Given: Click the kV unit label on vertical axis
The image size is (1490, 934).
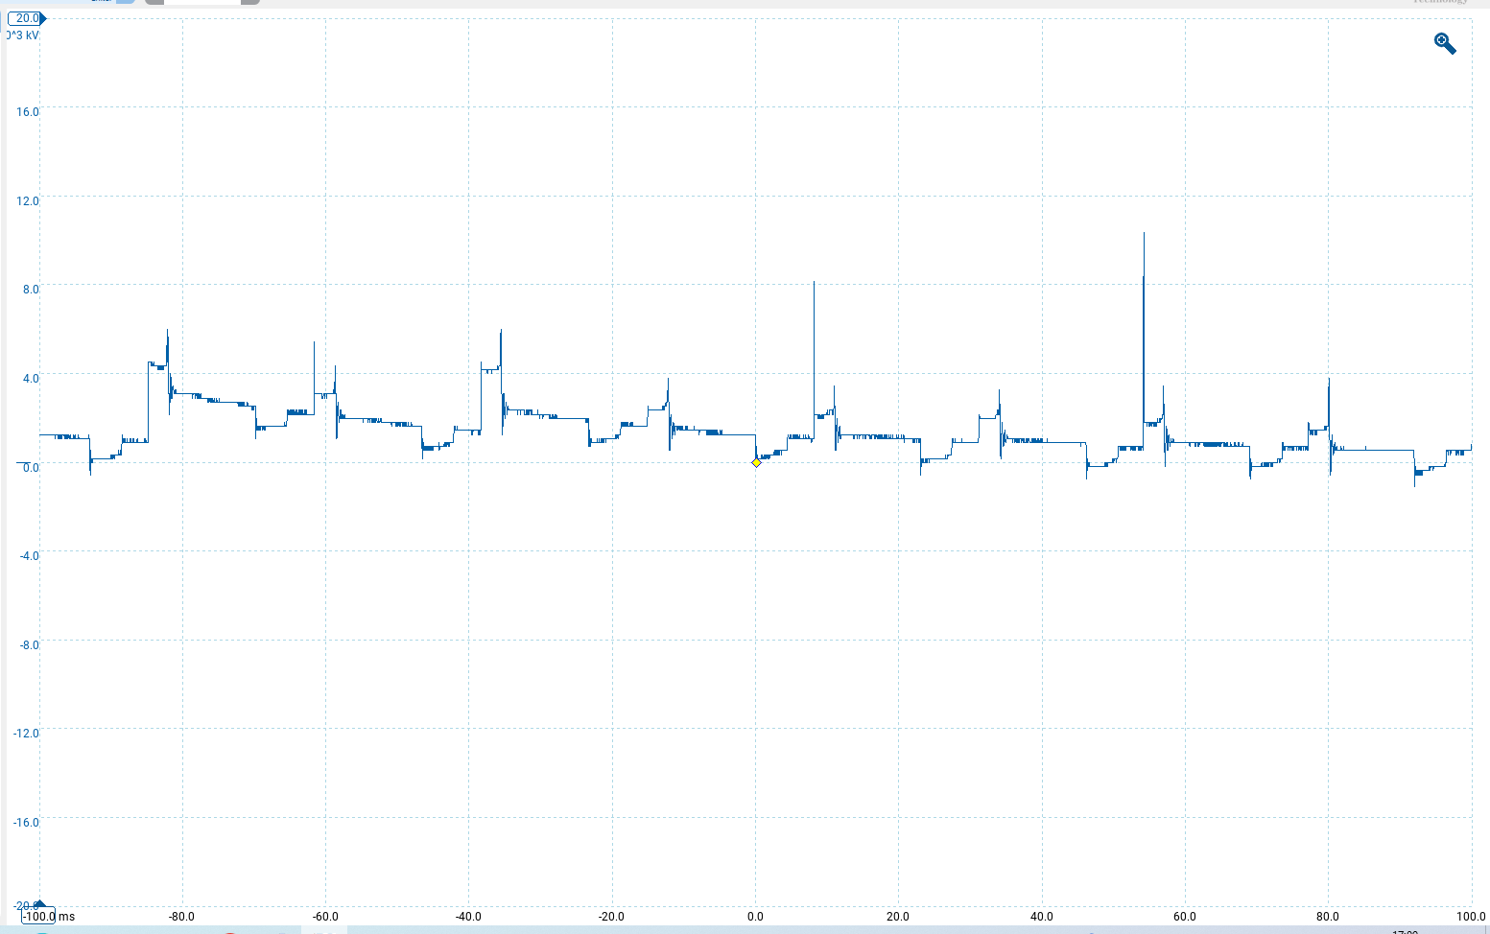Looking at the screenshot, I should coord(23,35).
